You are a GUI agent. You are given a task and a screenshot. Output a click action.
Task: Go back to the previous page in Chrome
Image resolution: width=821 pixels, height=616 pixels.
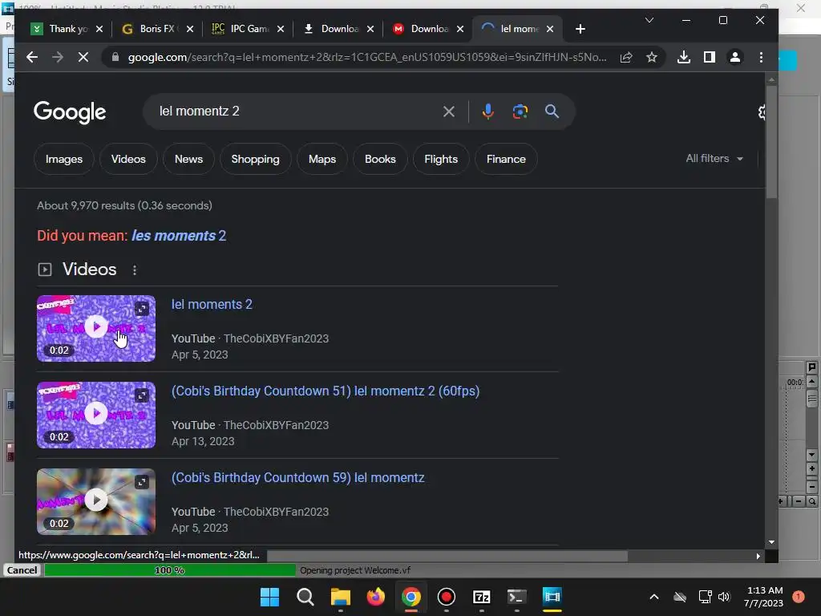32,57
